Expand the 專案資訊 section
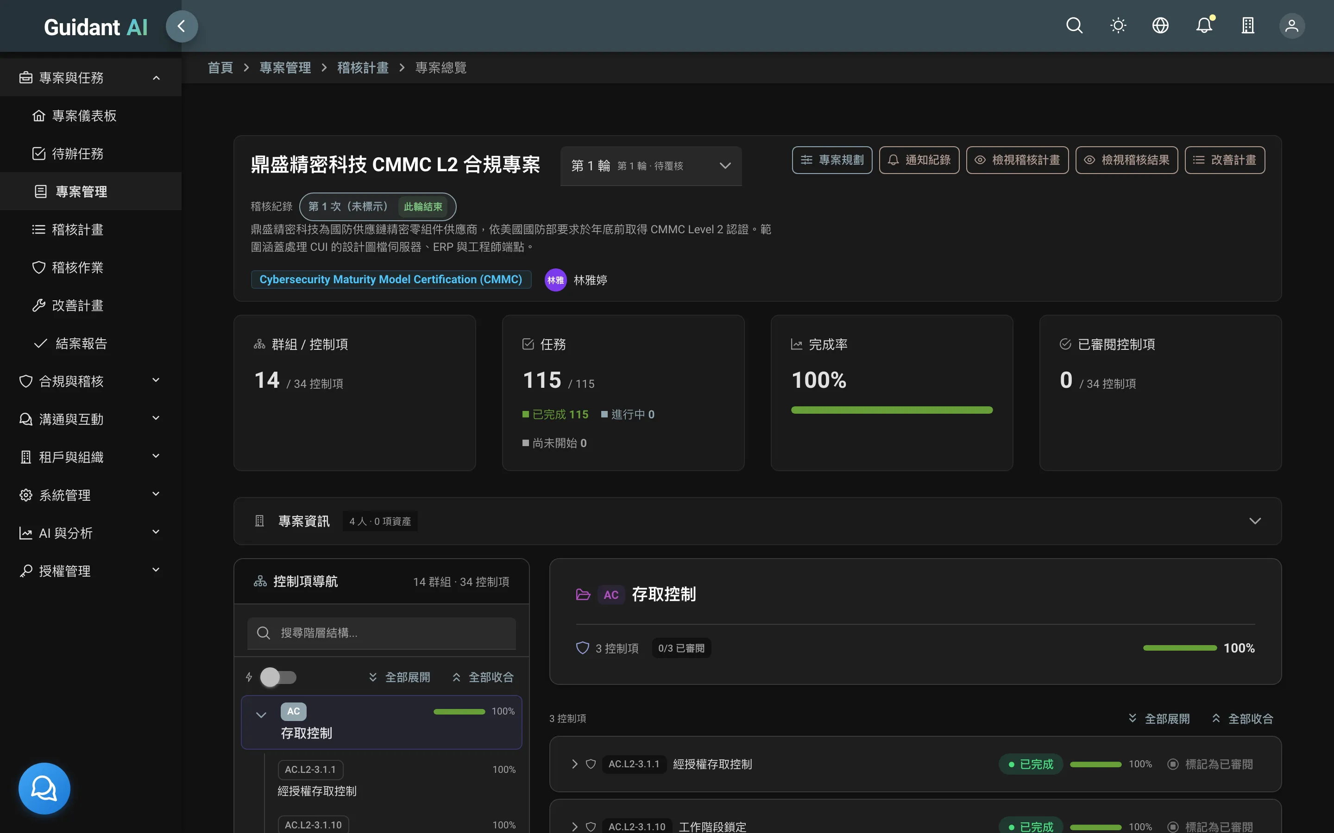The width and height of the screenshot is (1334, 833). pyautogui.click(x=1255, y=521)
